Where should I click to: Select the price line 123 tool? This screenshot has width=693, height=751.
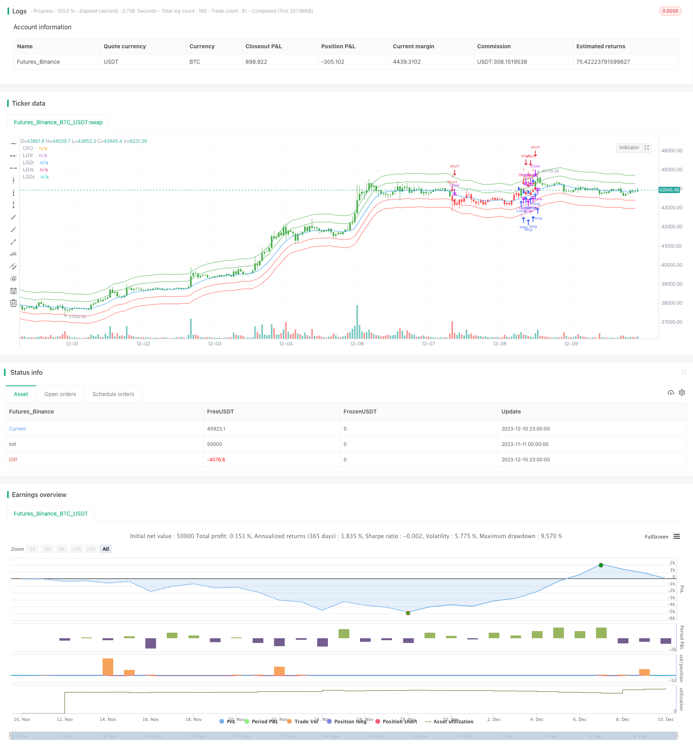click(13, 254)
